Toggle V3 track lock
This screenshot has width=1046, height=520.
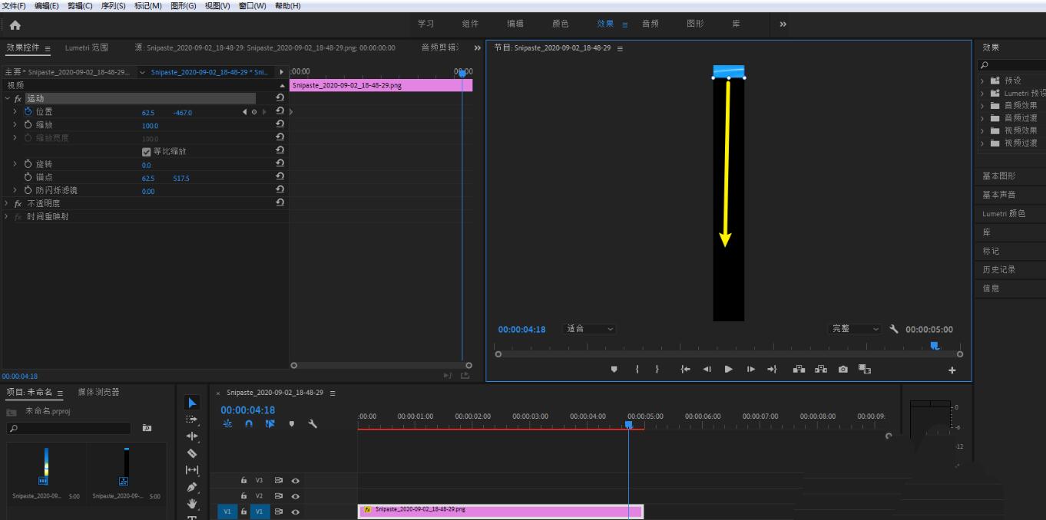243,480
